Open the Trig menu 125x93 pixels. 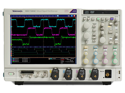tap(26, 16)
